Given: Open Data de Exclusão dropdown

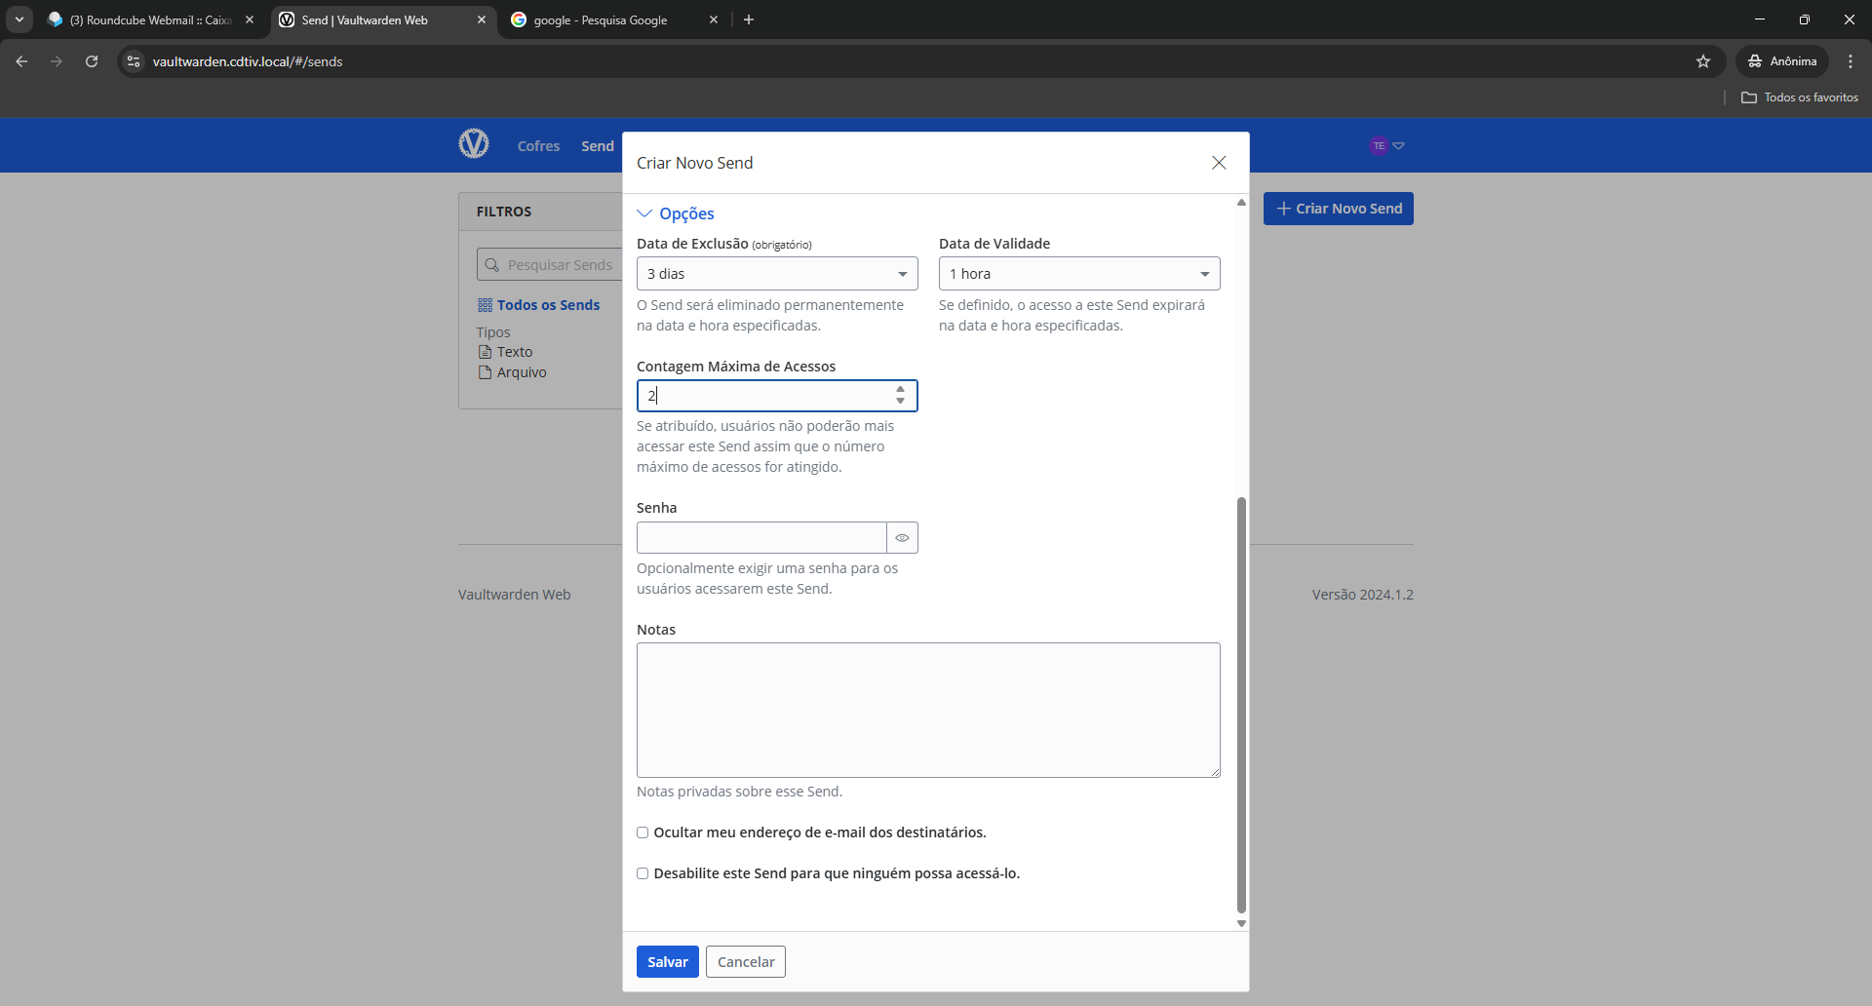Looking at the screenshot, I should pyautogui.click(x=776, y=274).
